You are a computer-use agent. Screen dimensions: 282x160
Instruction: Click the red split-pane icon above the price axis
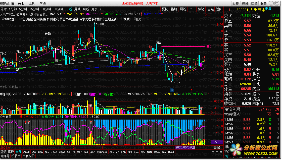pyautogui.click(x=209, y=14)
